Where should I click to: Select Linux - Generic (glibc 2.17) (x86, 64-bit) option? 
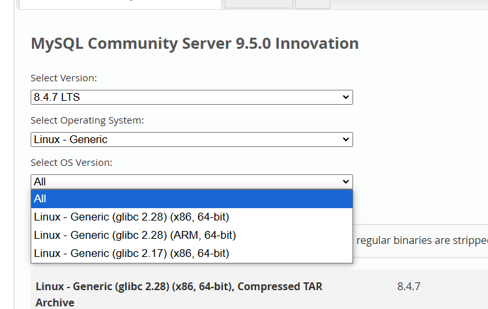coord(192,253)
